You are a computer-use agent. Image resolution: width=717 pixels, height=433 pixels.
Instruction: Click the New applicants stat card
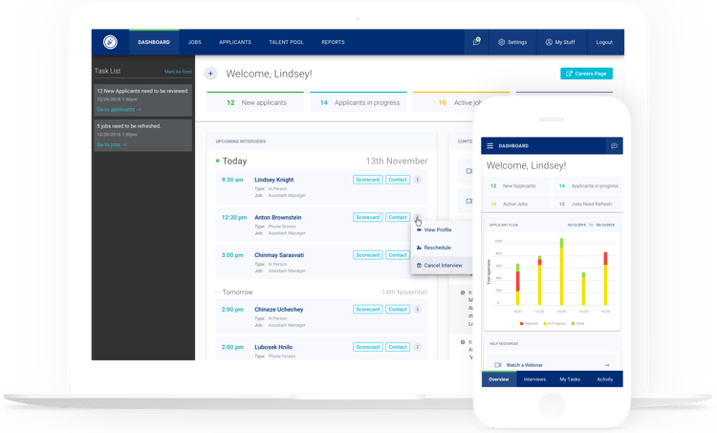click(x=255, y=102)
